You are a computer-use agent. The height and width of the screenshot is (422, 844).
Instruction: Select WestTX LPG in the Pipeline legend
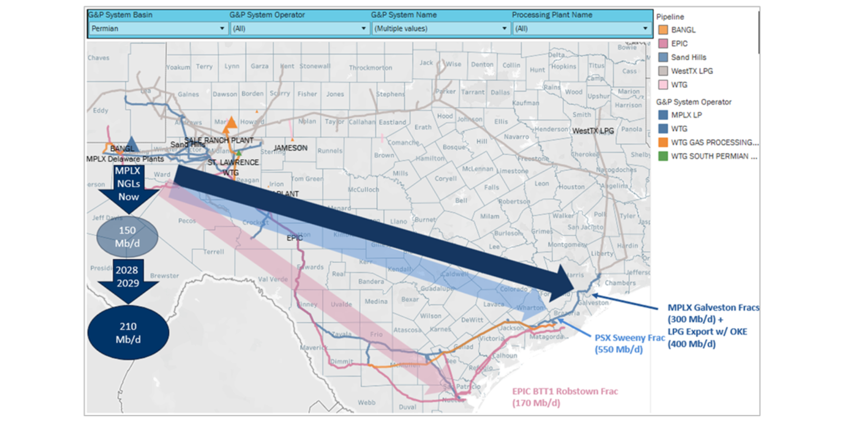692,71
